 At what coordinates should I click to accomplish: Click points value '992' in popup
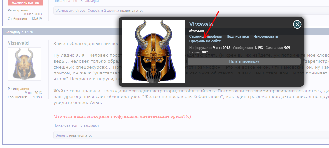coord(205,52)
